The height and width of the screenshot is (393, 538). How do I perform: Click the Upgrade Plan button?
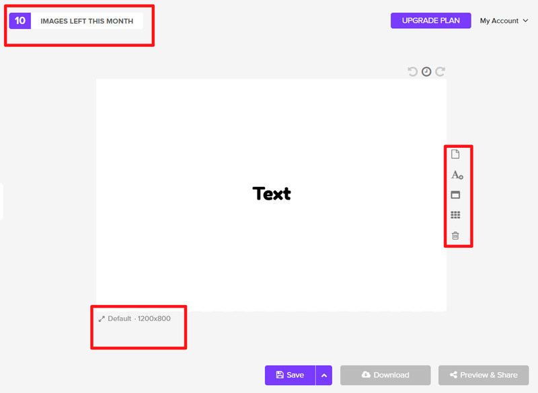click(x=430, y=21)
